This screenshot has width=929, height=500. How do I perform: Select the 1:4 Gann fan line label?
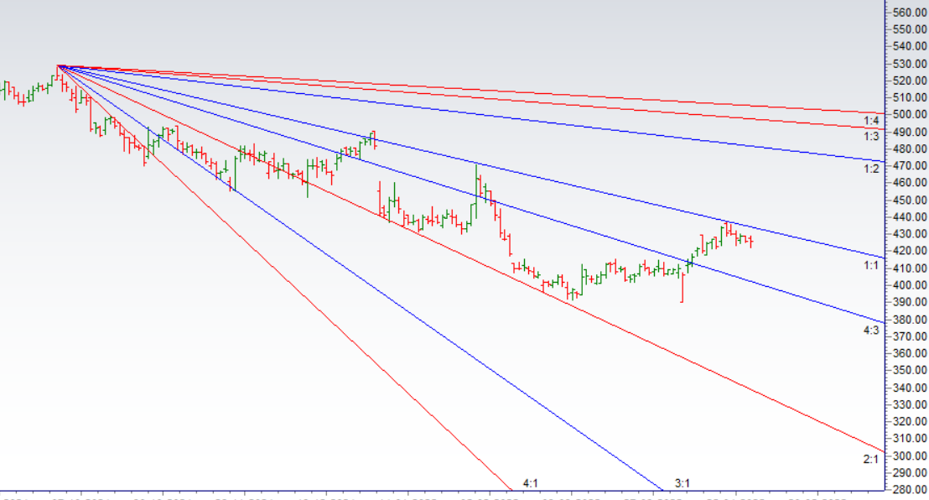coord(870,121)
